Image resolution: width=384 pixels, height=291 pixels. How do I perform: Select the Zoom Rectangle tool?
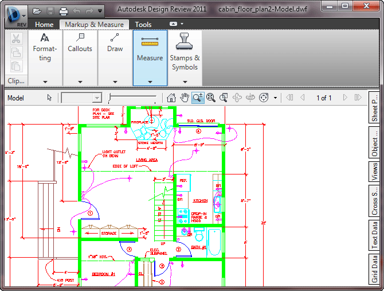click(x=224, y=98)
